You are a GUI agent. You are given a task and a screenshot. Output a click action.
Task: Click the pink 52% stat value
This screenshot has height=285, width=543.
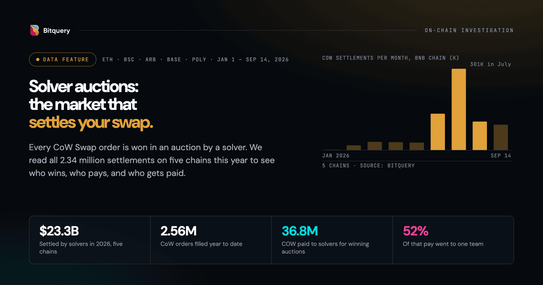tap(415, 231)
